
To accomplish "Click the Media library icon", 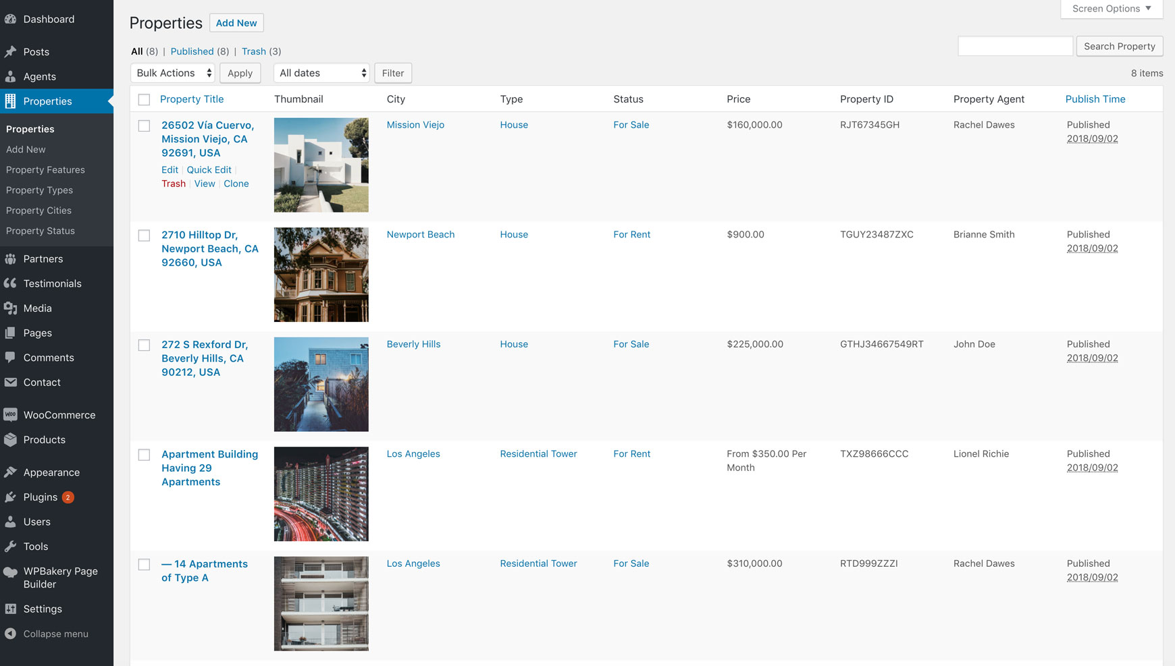I will [x=10, y=308].
